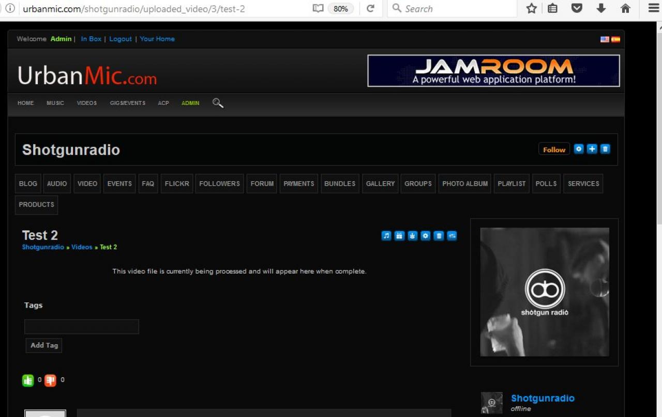Open the VIDEO profile tab
662x417 pixels.
[x=87, y=184]
